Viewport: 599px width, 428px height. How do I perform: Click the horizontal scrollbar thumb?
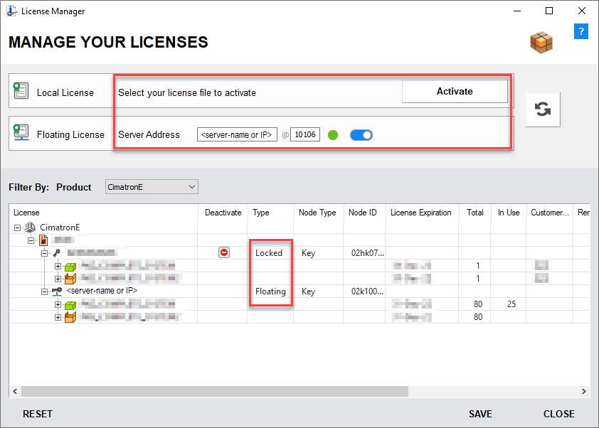click(215, 391)
